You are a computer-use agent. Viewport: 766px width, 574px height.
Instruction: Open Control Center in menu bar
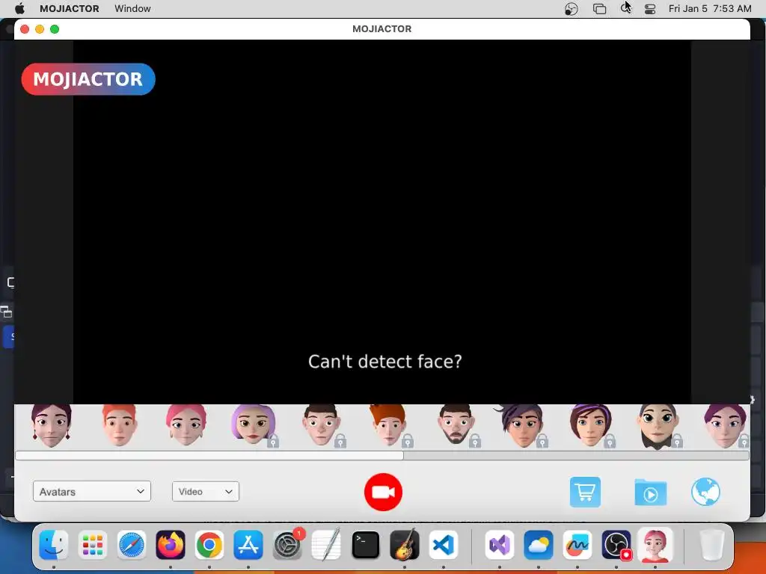point(650,9)
